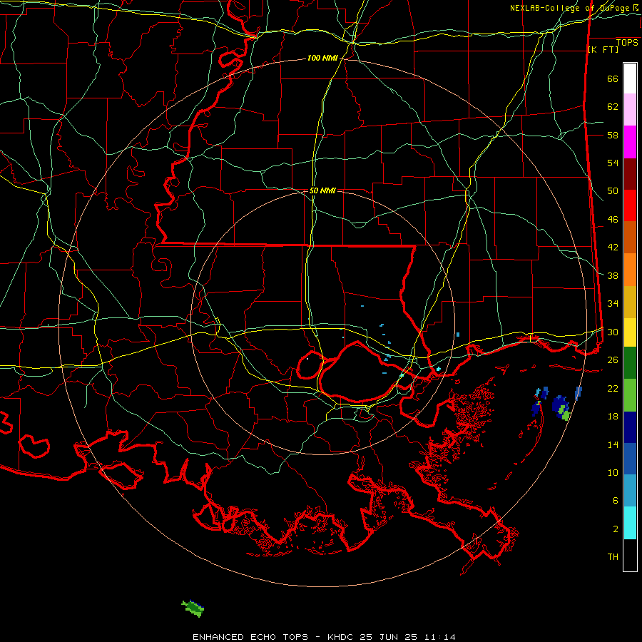
Task: Click the 50 NMI range ring label
Action: pyautogui.click(x=322, y=190)
